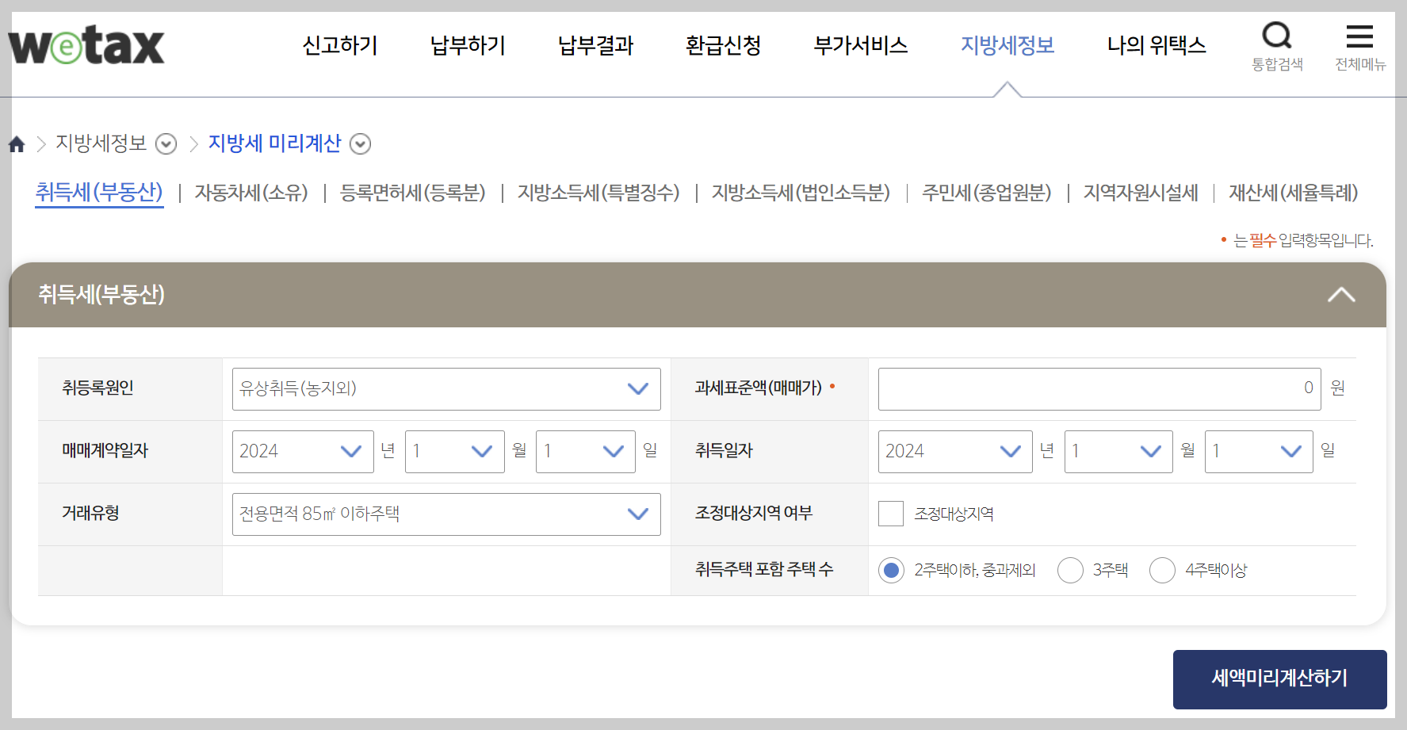Switch to 재산세(세율특례) tab
Image resolution: width=1407 pixels, height=730 pixels.
(x=1294, y=193)
